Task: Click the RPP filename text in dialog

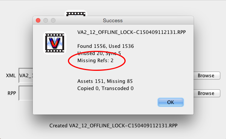Action: 131,32
